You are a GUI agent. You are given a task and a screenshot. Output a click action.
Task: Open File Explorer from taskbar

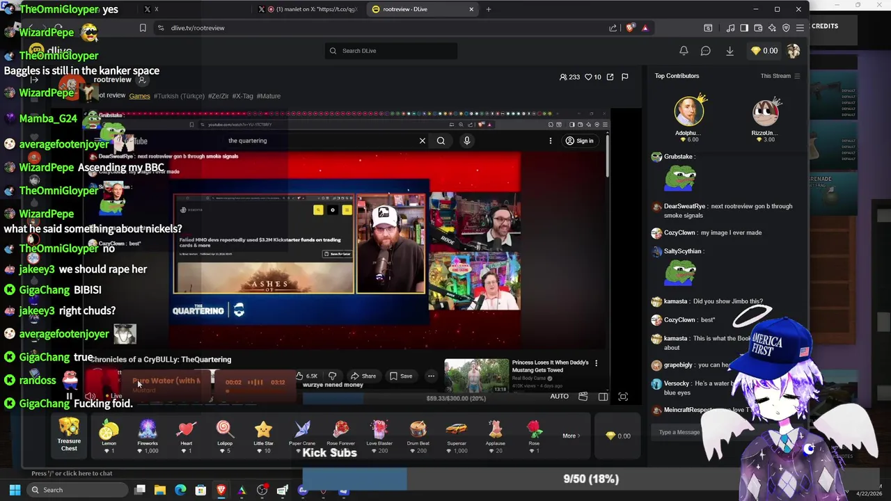(160, 490)
